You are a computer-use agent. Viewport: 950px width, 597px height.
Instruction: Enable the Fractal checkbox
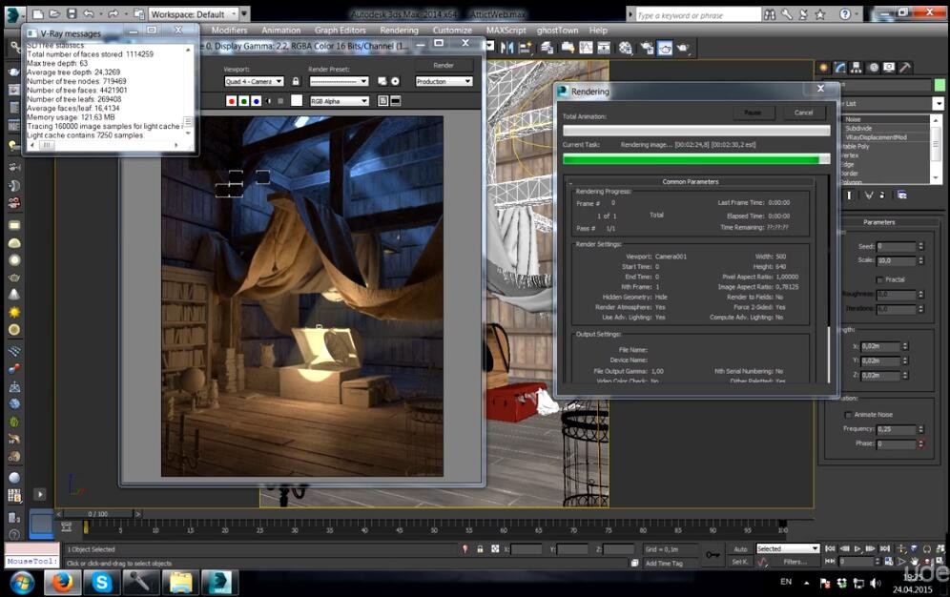[x=879, y=279]
